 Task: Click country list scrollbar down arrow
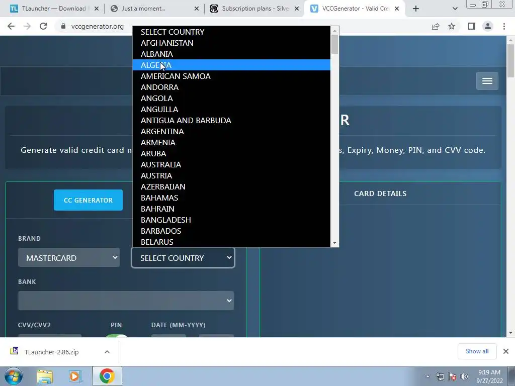(334, 243)
